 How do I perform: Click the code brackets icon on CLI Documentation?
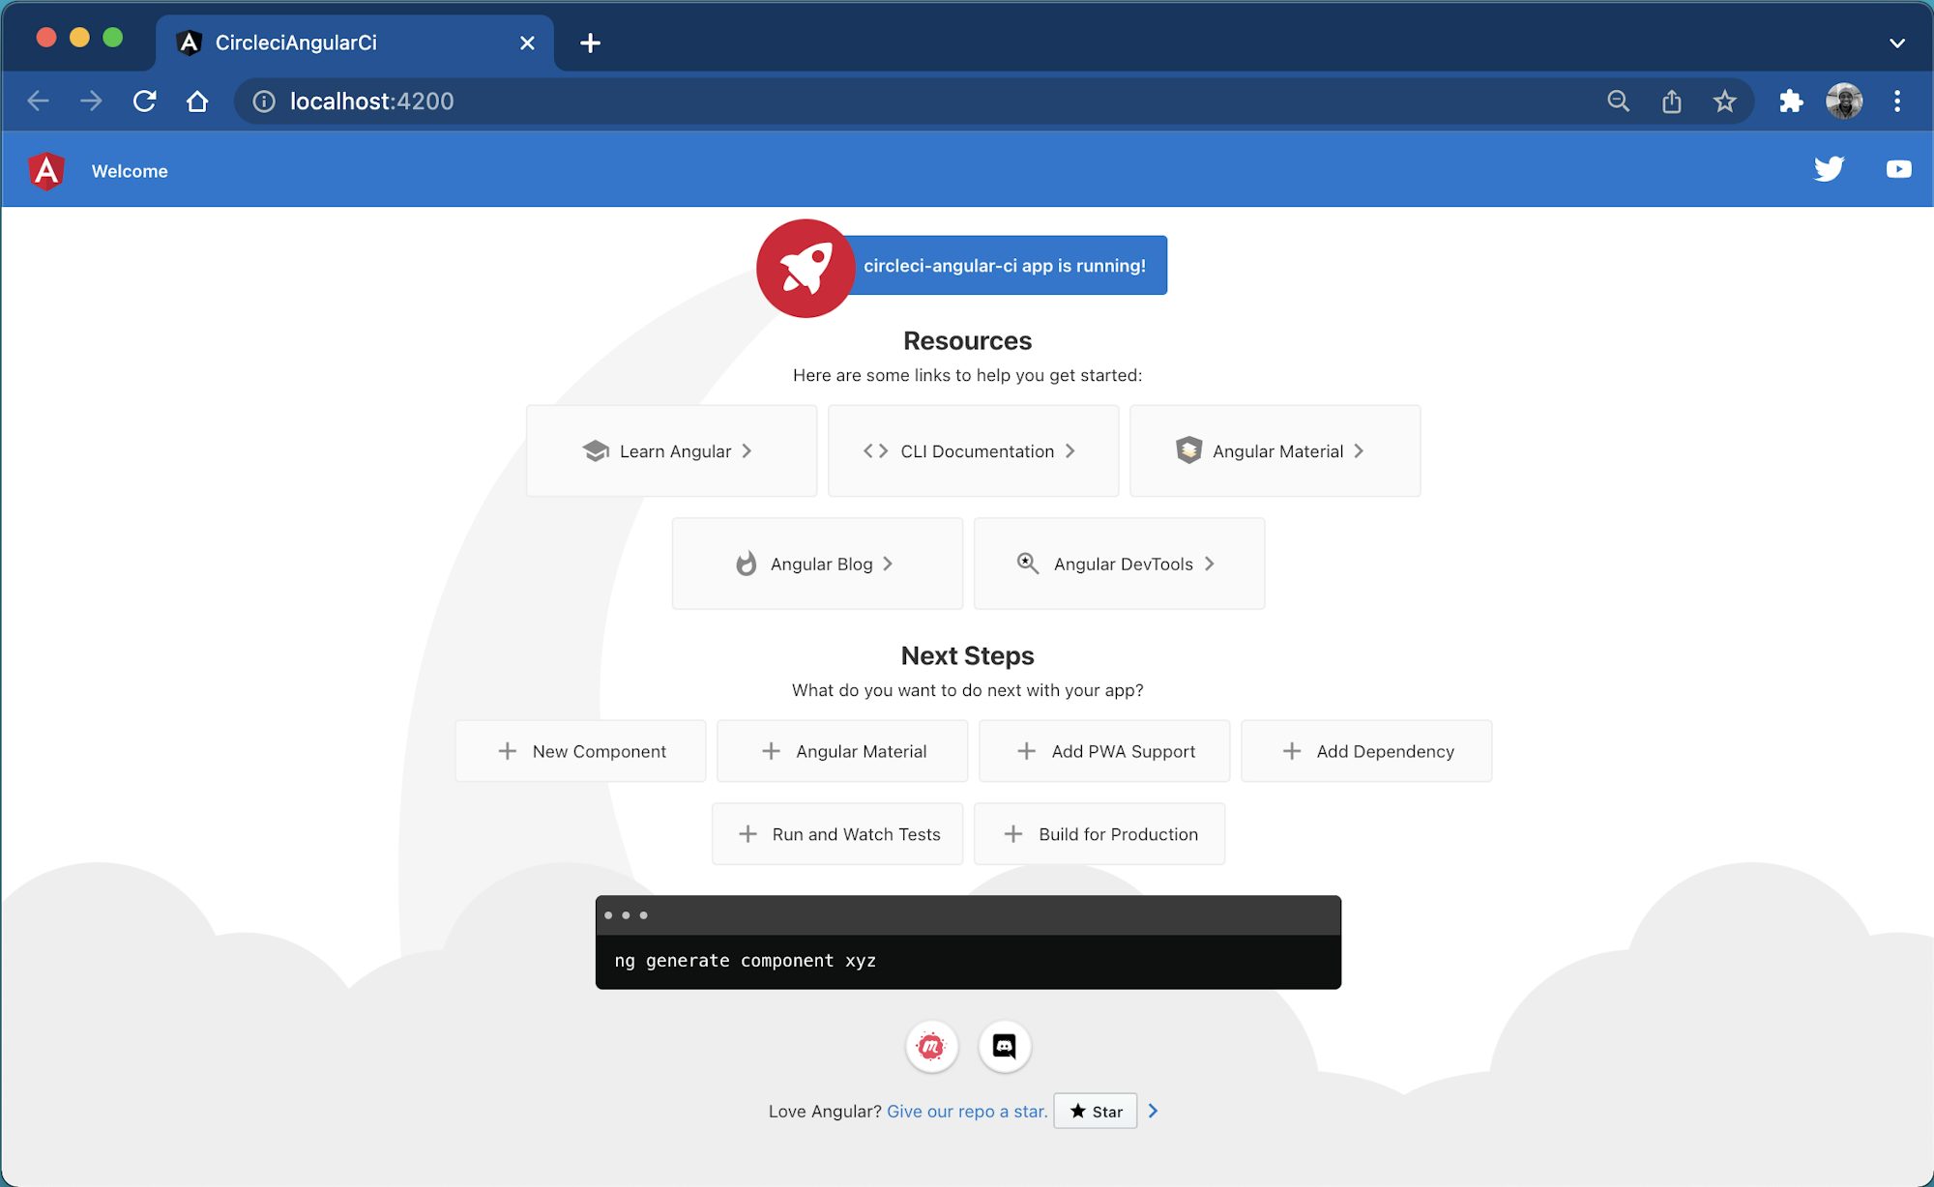(875, 450)
